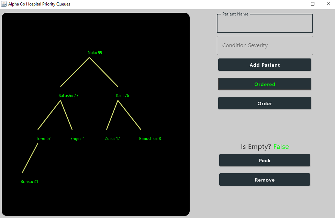
Task: Remove the top patient from the queue
Action: point(265,179)
